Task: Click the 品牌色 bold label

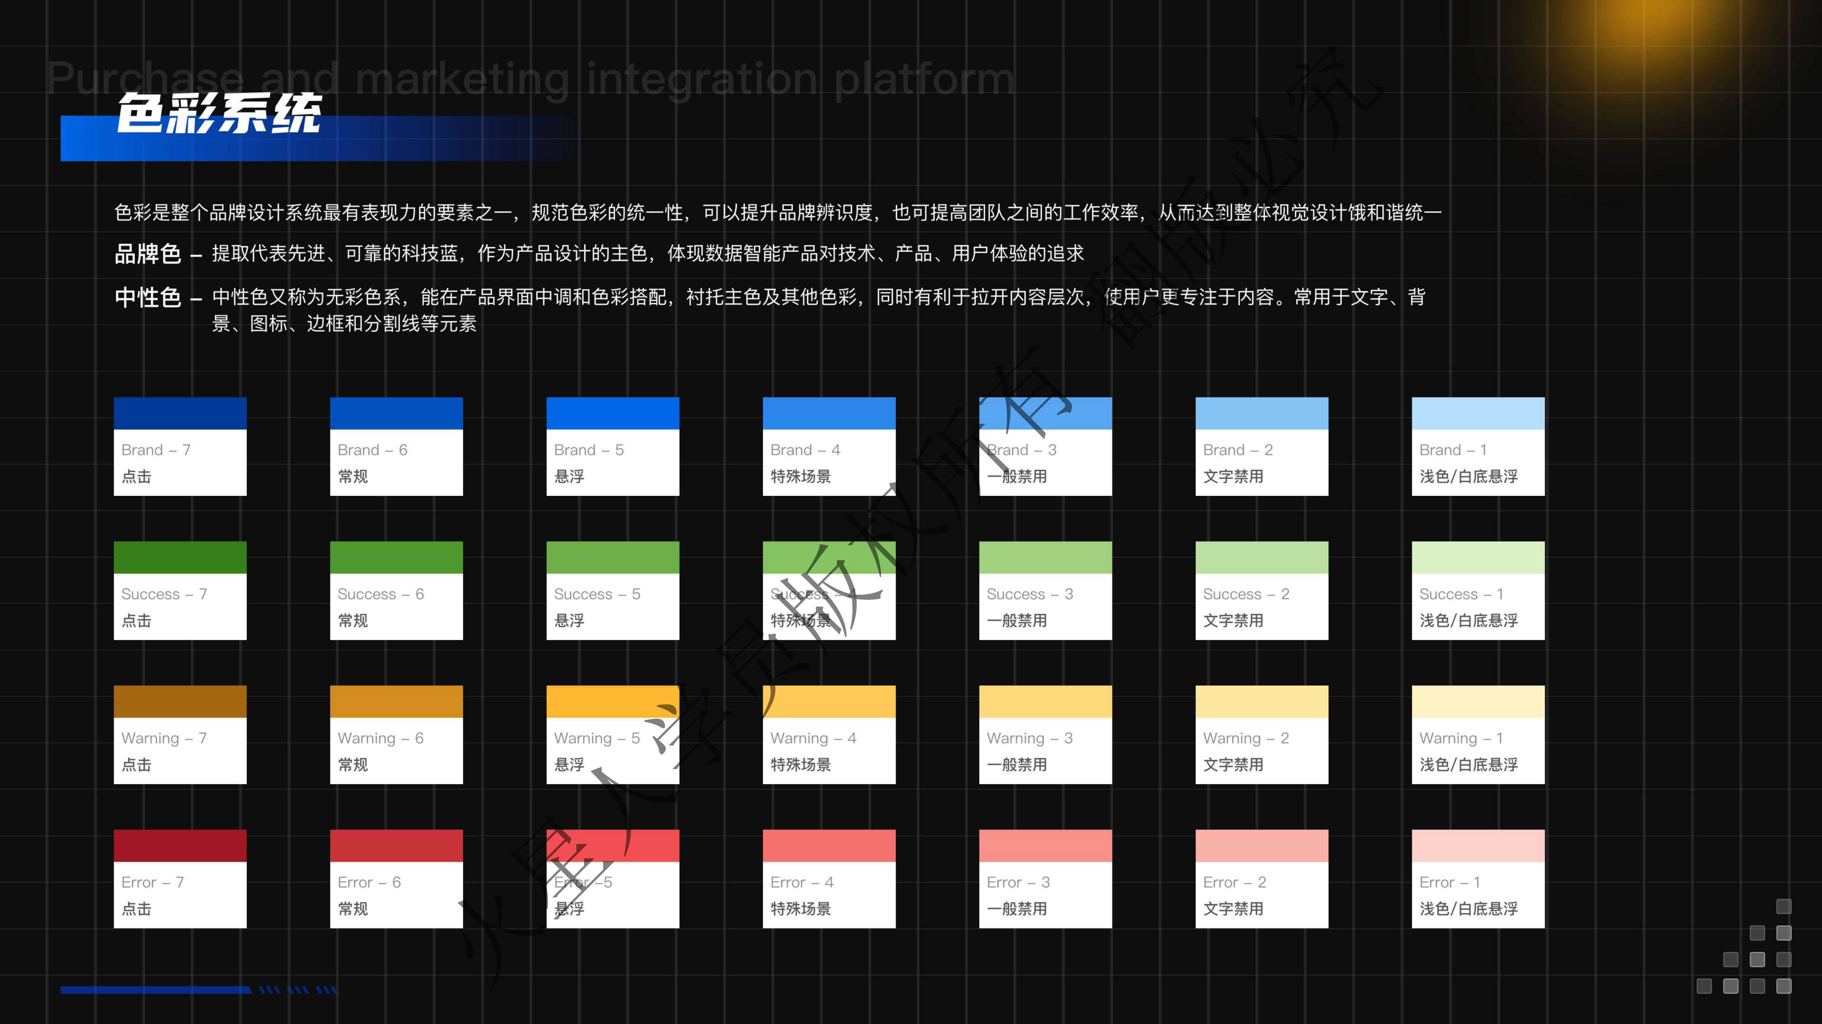Action: (x=148, y=254)
